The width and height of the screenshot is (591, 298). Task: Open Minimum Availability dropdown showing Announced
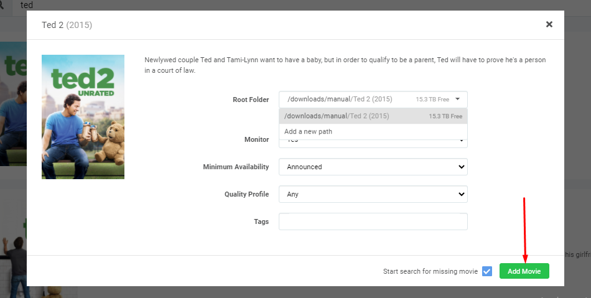(373, 167)
